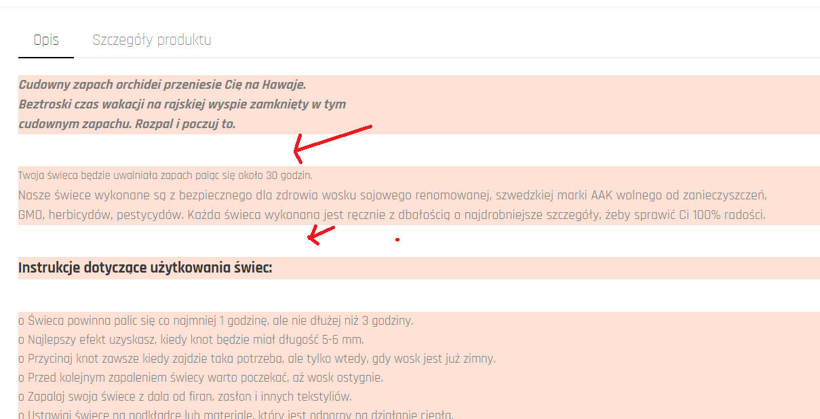The width and height of the screenshot is (820, 419).
Task: Click the line starting "Beztroski czas wakacji"
Action: [182, 104]
